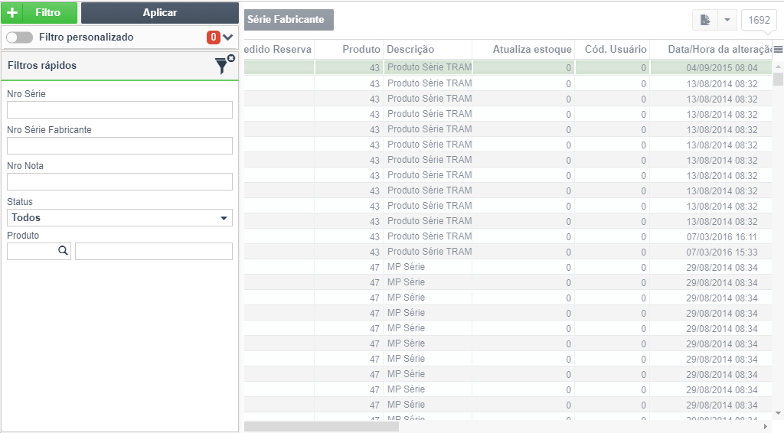Click the Produto search magnifier icon
This screenshot has width=784, height=433.
click(63, 251)
